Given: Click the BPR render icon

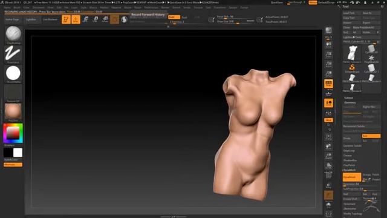Looking at the screenshot, I should [328, 31].
